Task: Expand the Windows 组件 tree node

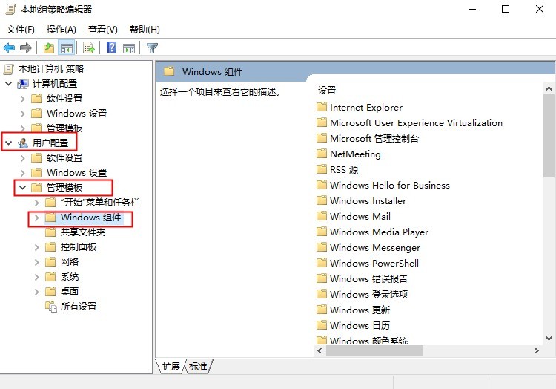Action: (x=37, y=218)
